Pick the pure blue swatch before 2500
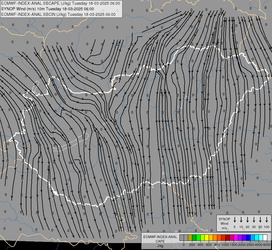The height and width of the screenshot is (250, 272). point(248,237)
